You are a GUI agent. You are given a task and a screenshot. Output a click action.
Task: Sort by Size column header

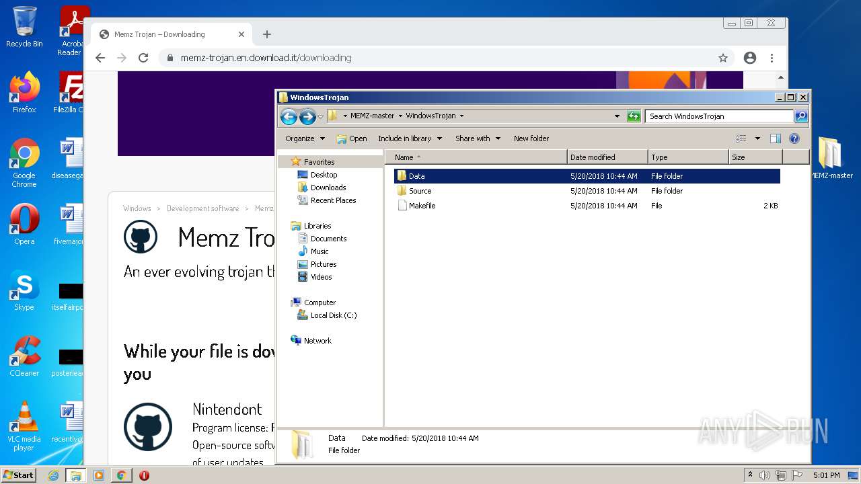click(755, 157)
